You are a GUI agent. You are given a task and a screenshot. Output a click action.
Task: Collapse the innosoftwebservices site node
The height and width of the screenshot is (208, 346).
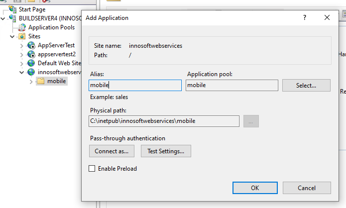pos(22,72)
